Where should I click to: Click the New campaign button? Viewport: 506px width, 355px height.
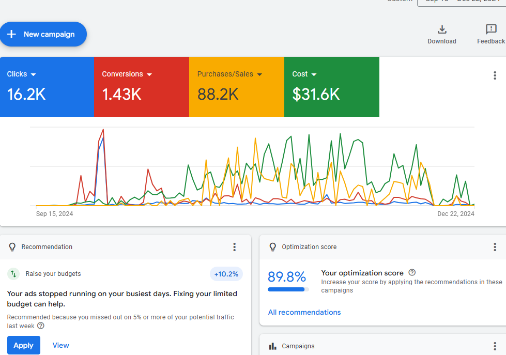pyautogui.click(x=43, y=34)
